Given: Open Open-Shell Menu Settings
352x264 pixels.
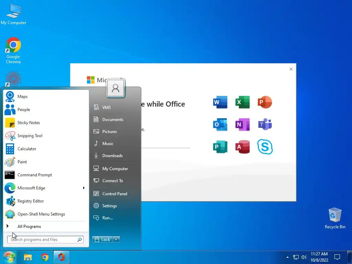Looking at the screenshot, I should click(x=46, y=214).
